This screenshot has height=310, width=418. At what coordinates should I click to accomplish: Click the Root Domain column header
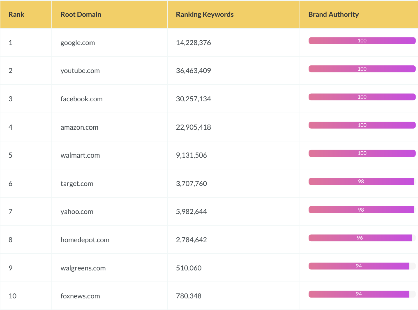tap(81, 14)
